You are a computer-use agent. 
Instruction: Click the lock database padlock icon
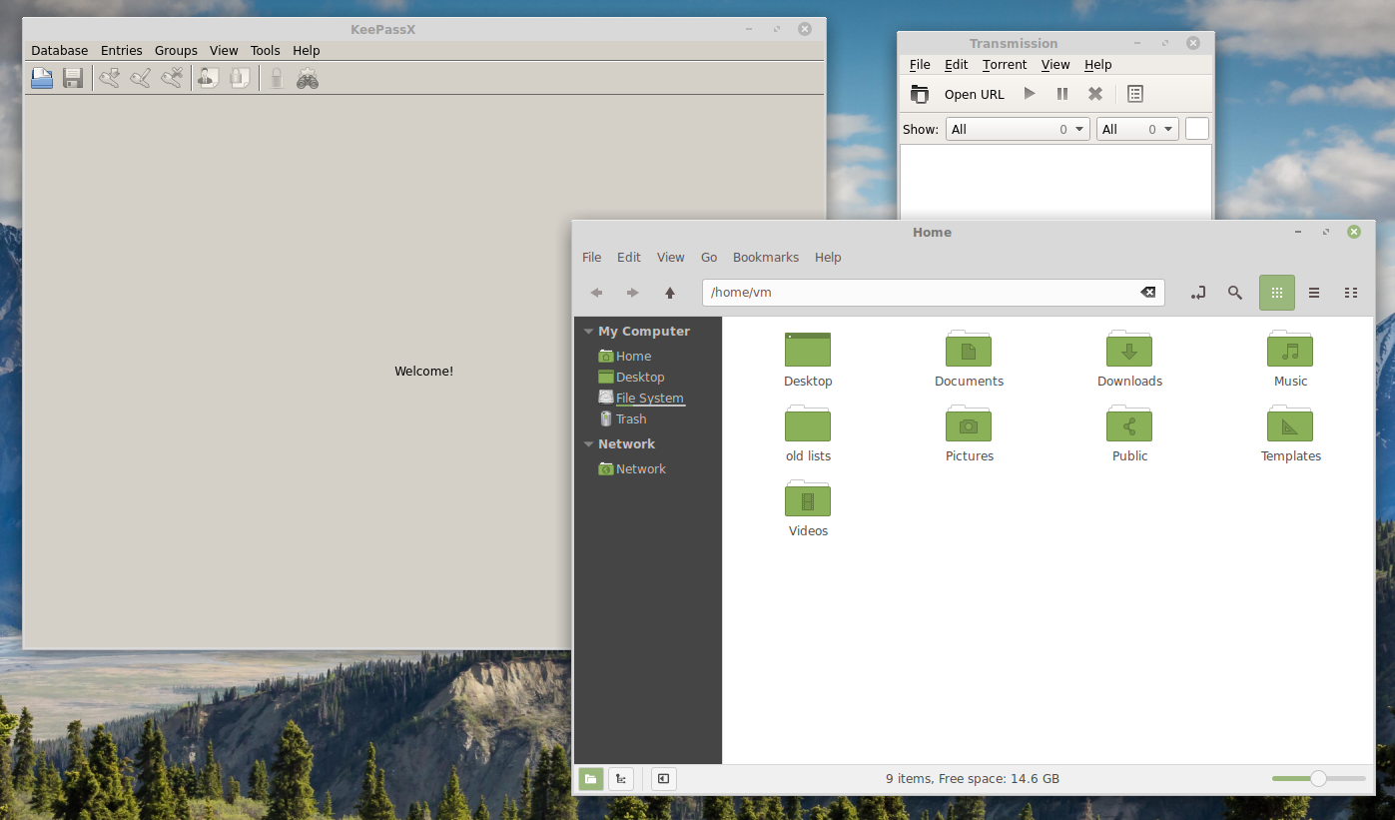pos(277,78)
